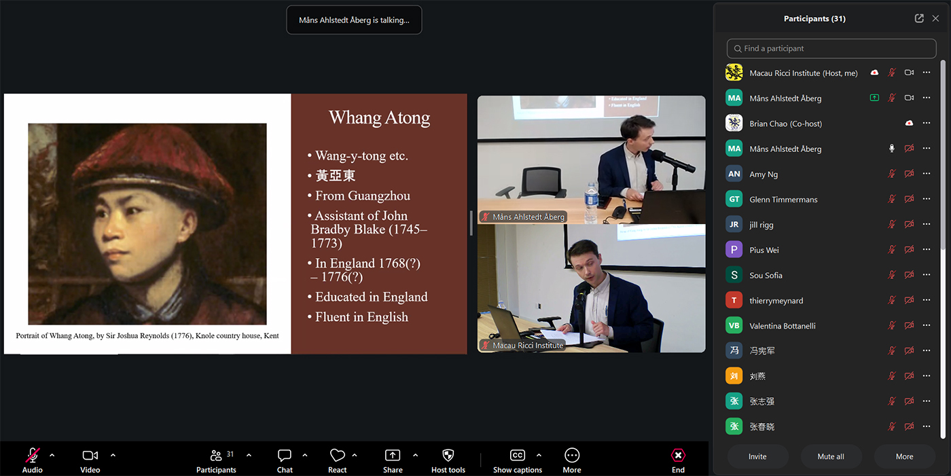Open more options for Glenn Timmermans
951x476 pixels.
[x=927, y=200]
